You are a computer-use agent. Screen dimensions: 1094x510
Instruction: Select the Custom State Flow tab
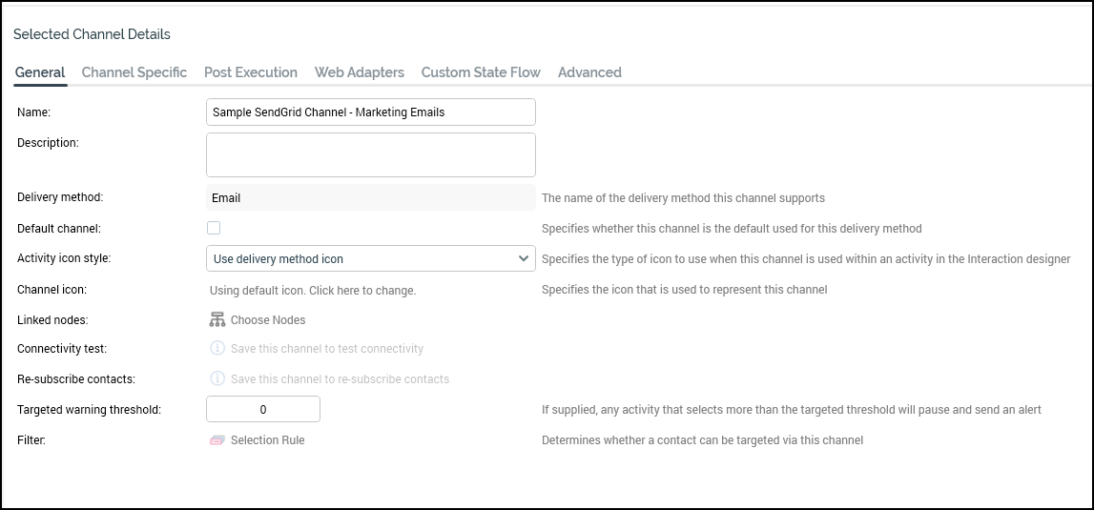(481, 72)
